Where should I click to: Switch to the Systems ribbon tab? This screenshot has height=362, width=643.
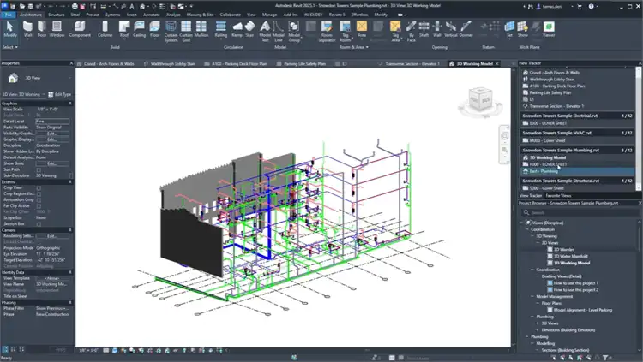click(x=113, y=15)
